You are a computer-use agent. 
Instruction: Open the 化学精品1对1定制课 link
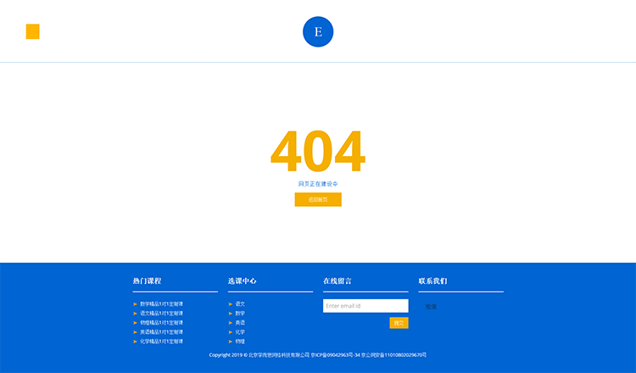(162, 341)
